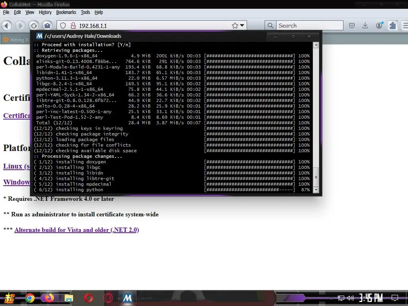Click the tracking protection shield icon
408x306 pixels.
coord(63,25)
